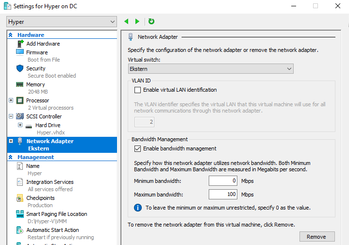Image resolution: width=349 pixels, height=245 pixels.
Task: Open the Virtual switch Ekstern dropdown
Action: tap(211, 69)
